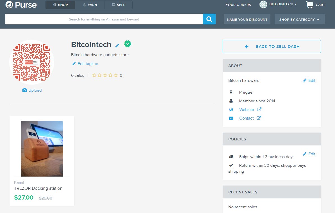Click the Member since person icon

tap(231, 101)
